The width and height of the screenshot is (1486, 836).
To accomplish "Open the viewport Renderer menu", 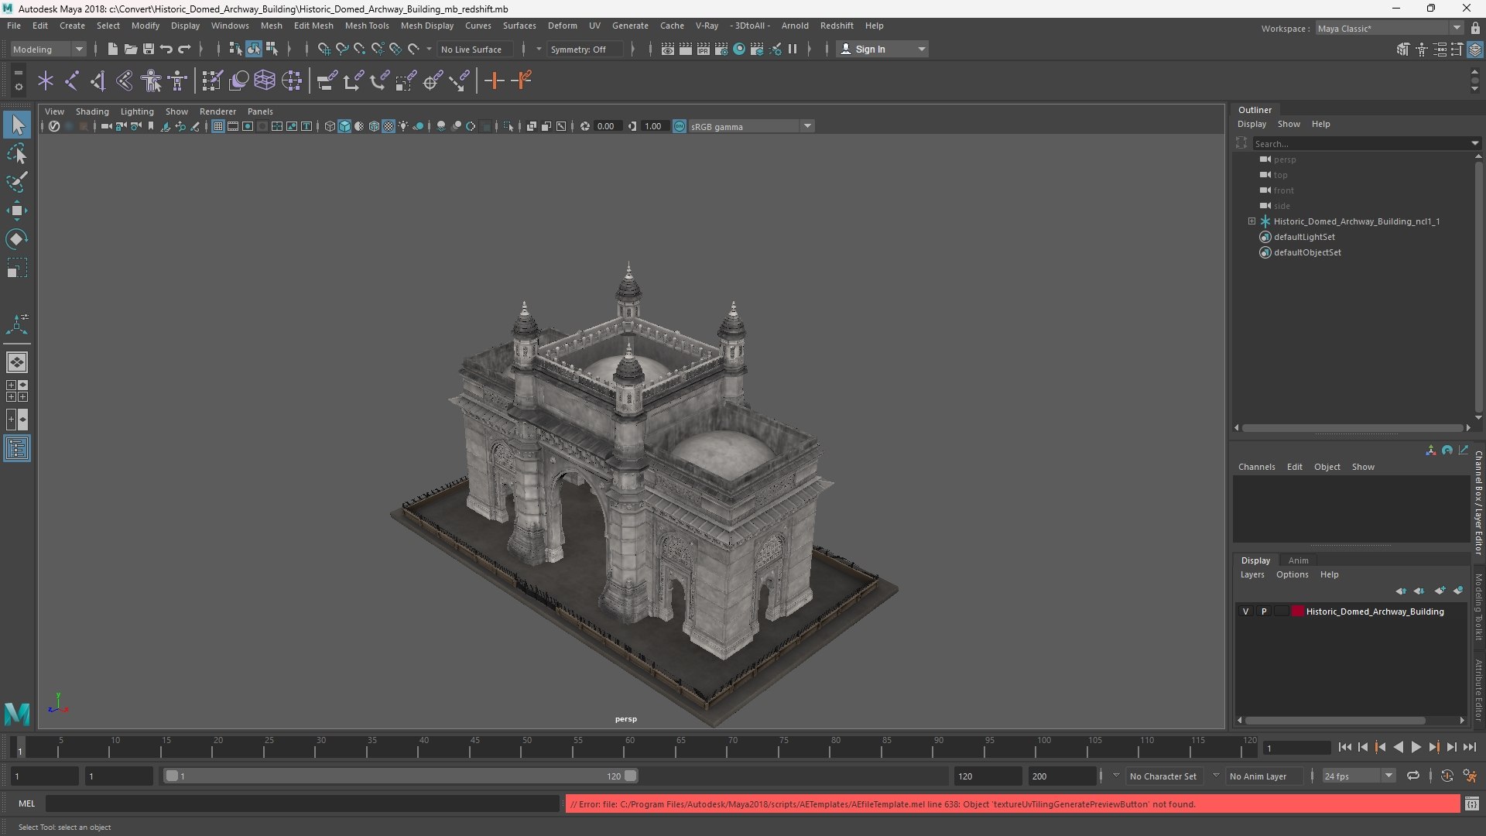I will coord(217,111).
